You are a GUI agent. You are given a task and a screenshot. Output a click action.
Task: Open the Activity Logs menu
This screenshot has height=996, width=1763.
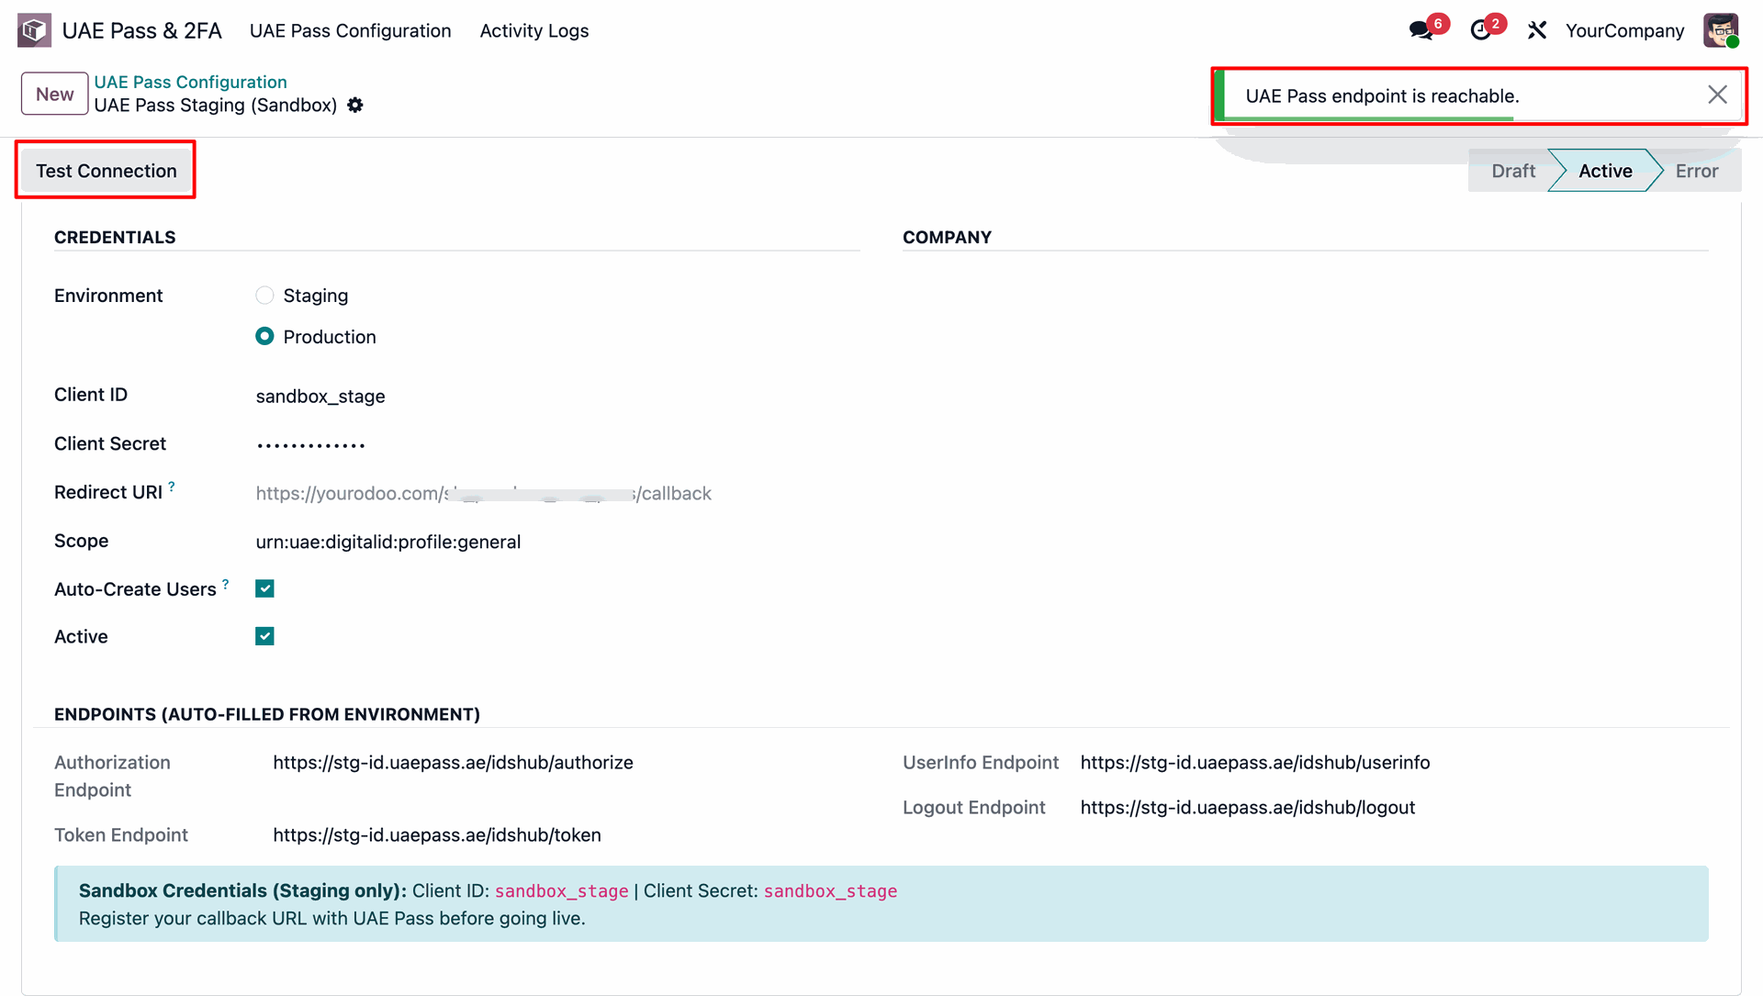(x=534, y=30)
